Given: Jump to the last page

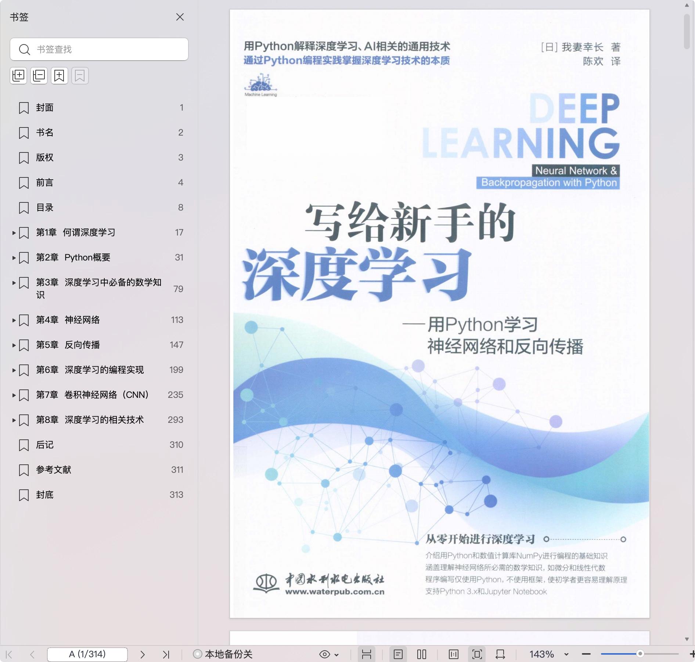Looking at the screenshot, I should pos(166,654).
